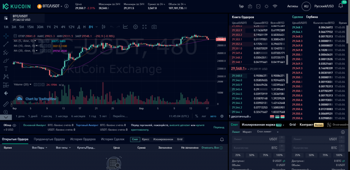This screenshot has height=170, width=350.
Task: Open chart properties gear near auto scale
Action: (x=221, y=116)
